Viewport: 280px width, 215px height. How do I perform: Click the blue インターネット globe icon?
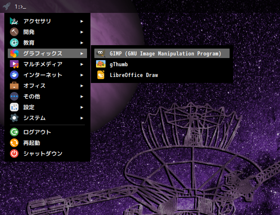click(14, 75)
